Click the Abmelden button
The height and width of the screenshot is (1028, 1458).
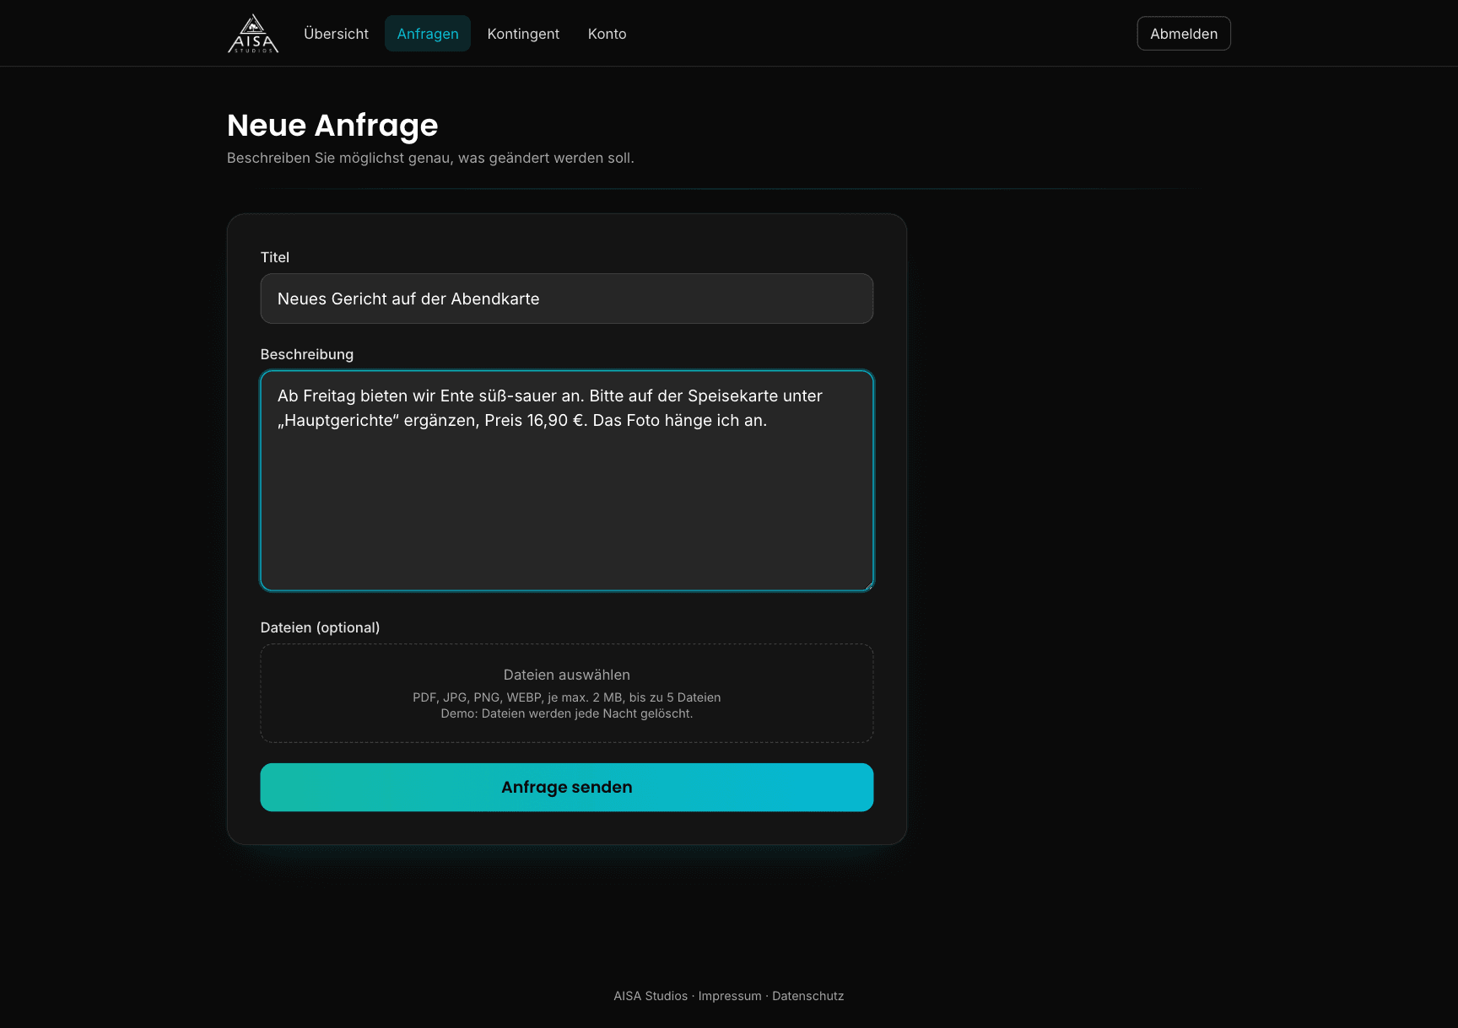point(1184,34)
